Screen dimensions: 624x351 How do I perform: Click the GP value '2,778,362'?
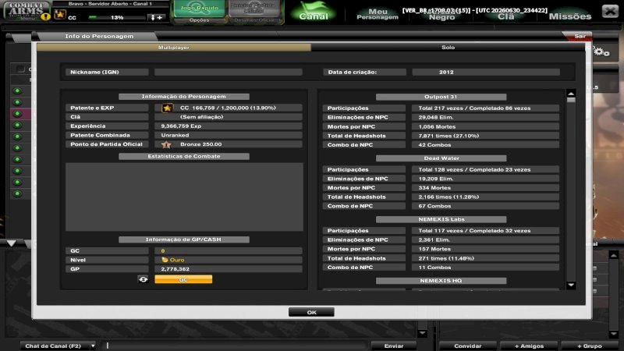tap(175, 269)
